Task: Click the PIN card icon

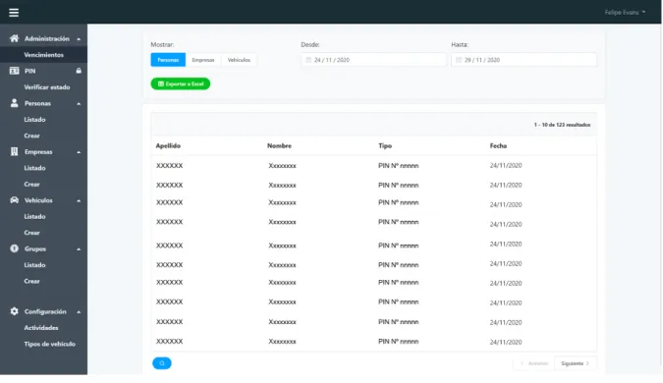Action: [14, 71]
